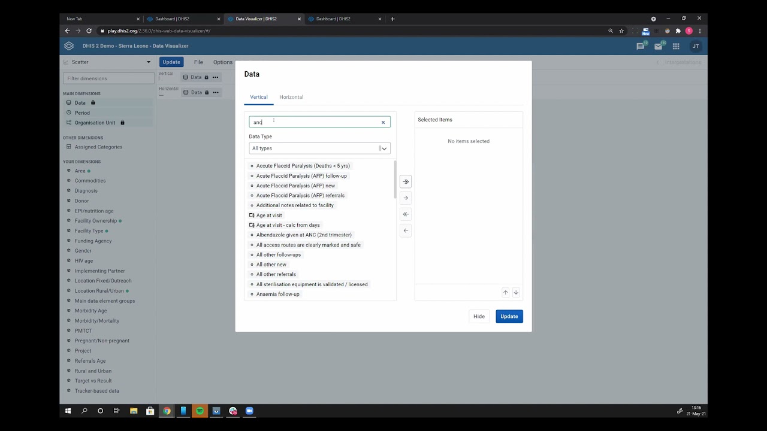Image resolution: width=767 pixels, height=431 pixels.
Task: Select 'Anaemia follow-up' item
Action: point(275,294)
